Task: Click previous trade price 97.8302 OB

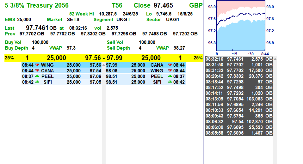Action: (93, 34)
